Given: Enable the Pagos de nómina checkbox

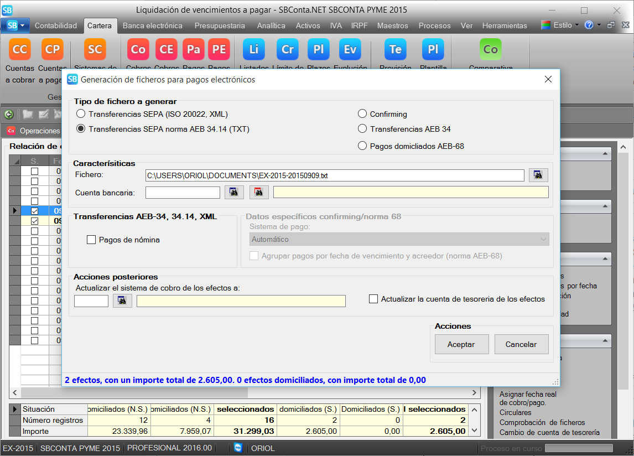Looking at the screenshot, I should [91, 240].
